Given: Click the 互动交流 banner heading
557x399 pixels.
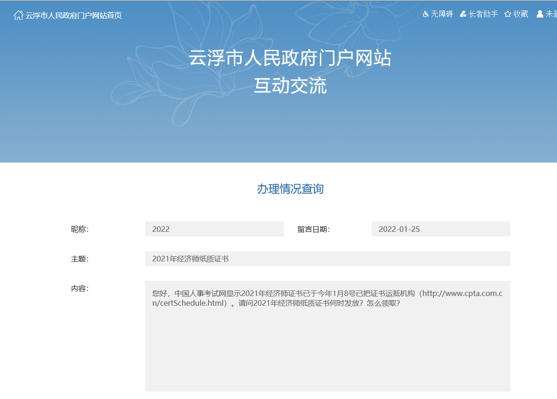Looking at the screenshot, I should 290,86.
